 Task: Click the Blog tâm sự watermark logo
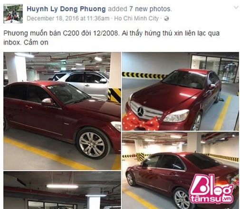[211, 189]
